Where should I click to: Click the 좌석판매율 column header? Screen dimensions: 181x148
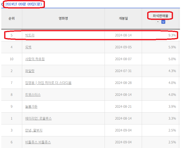pyautogui.click(x=160, y=16)
